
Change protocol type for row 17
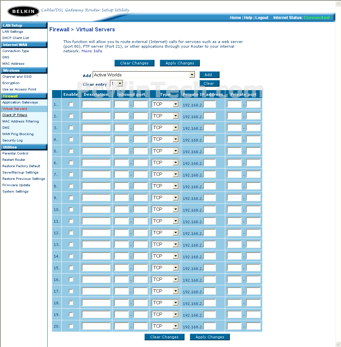[165, 291]
